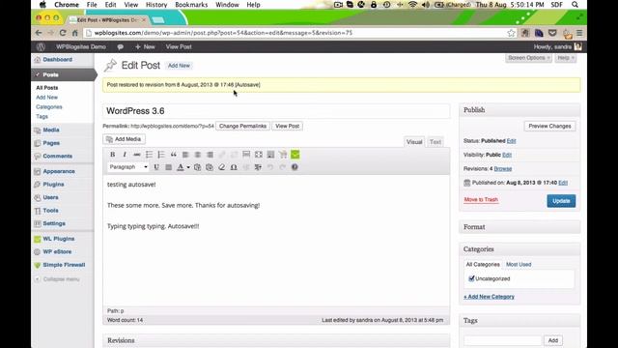
Task: Apply blockquote formatting
Action: tap(174, 155)
